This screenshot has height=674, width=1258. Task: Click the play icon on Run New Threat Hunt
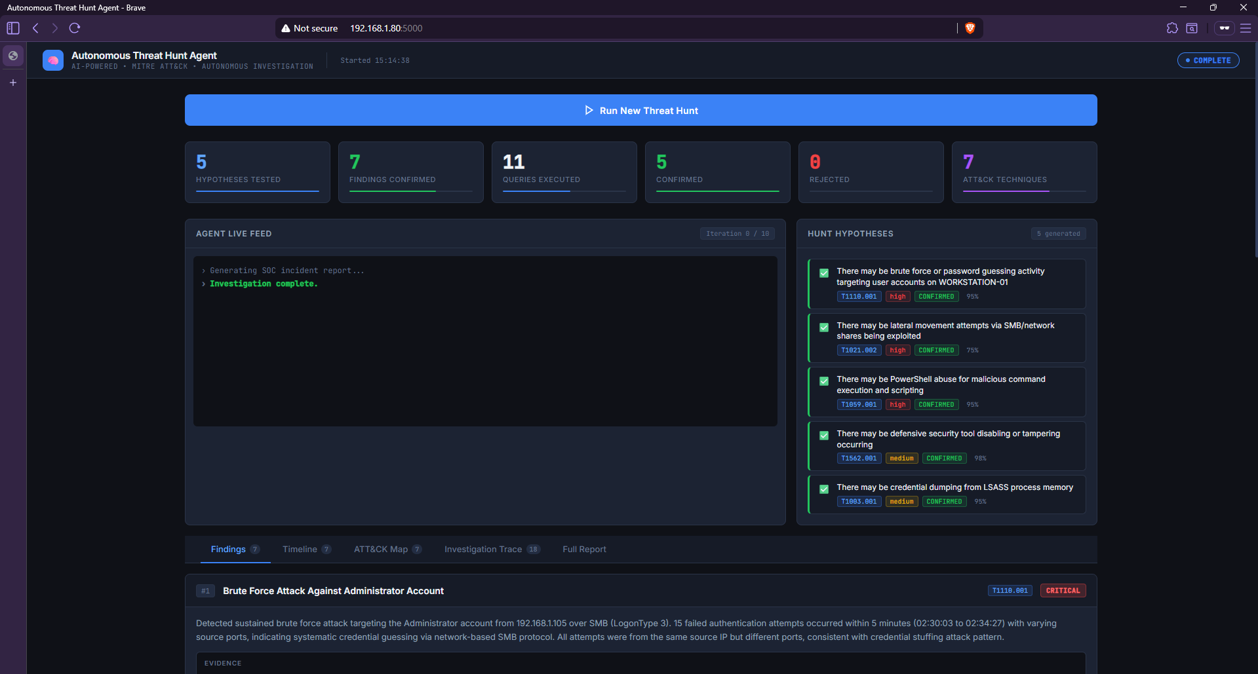coord(589,110)
